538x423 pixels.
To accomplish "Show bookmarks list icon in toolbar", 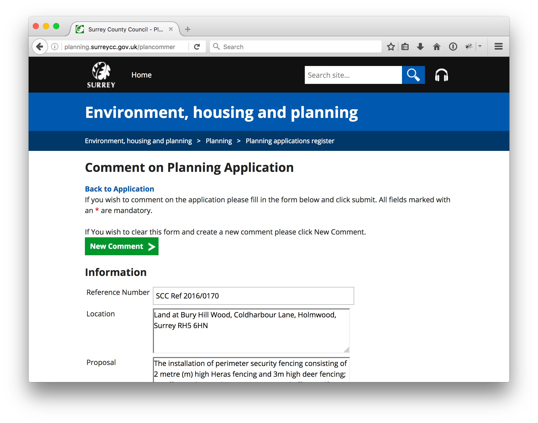I will [405, 47].
